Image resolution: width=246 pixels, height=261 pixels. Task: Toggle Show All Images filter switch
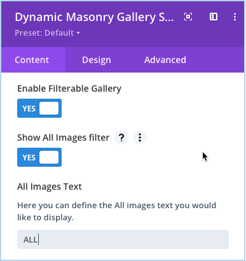[x=39, y=157]
